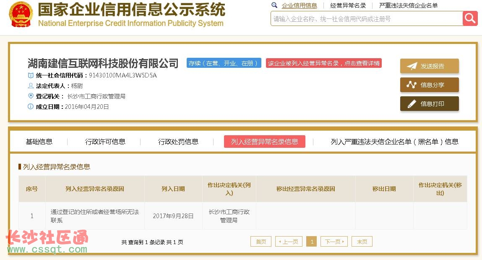Click the paper plane icon on 发送报告
The height and width of the screenshot is (260, 482).
[412, 66]
